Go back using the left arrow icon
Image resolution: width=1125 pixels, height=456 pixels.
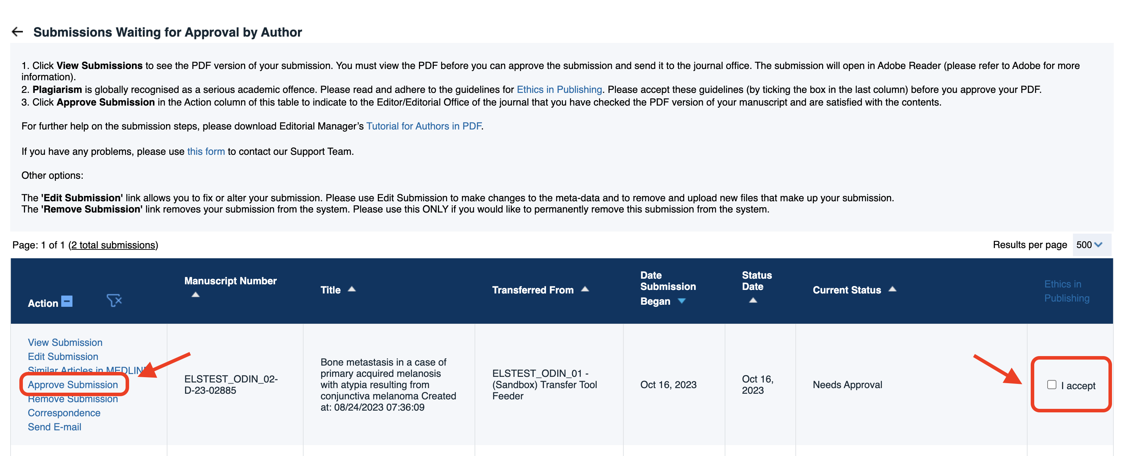coord(17,32)
